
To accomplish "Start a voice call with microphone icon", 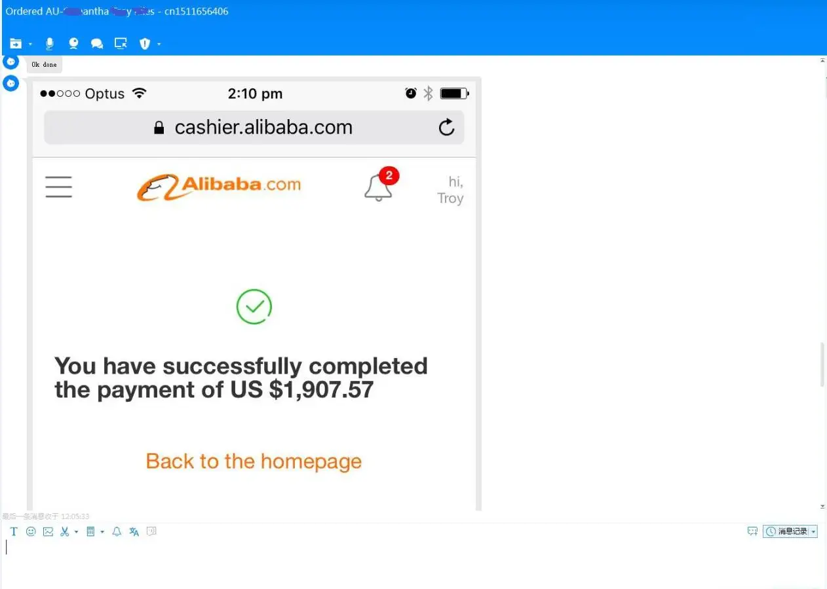I will tap(49, 44).
